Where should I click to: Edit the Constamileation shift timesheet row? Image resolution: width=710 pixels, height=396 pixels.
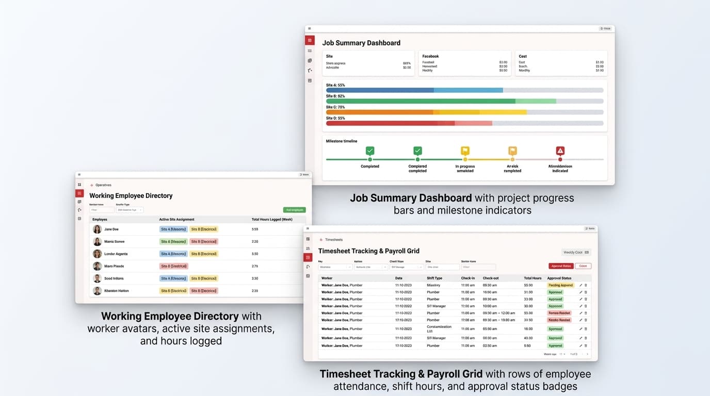pyautogui.click(x=581, y=328)
